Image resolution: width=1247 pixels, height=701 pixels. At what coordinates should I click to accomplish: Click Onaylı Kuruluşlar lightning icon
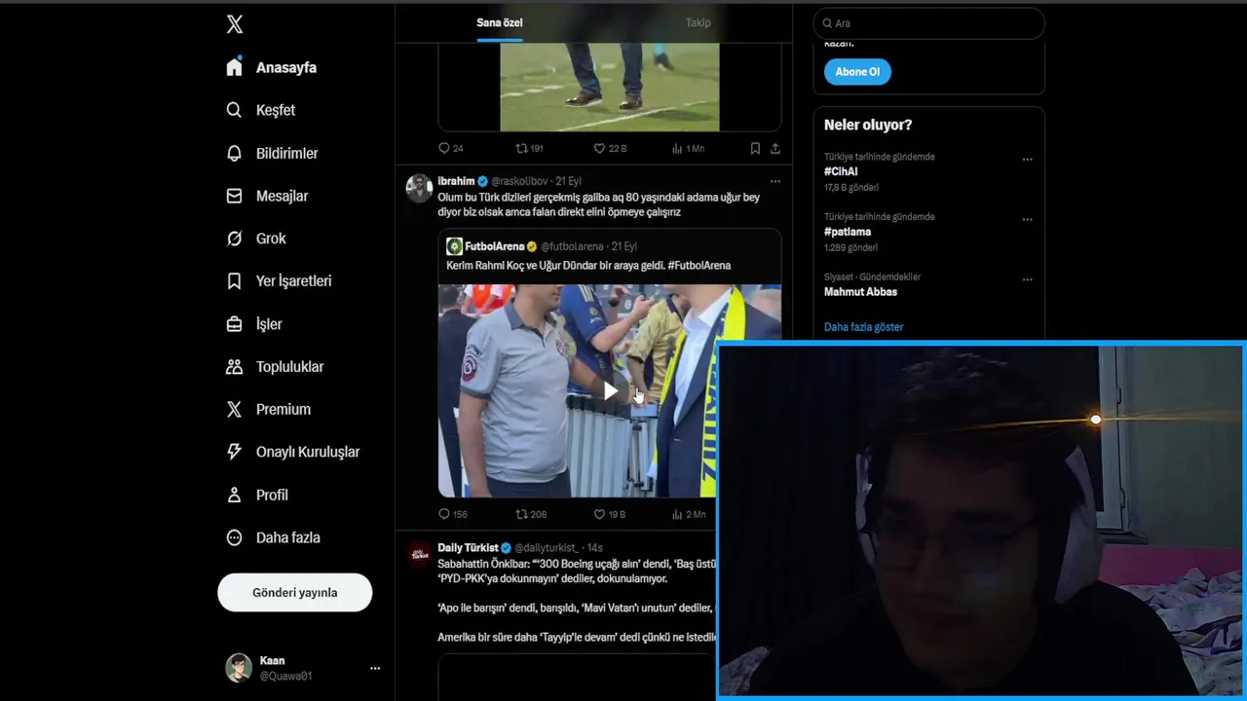click(x=234, y=452)
